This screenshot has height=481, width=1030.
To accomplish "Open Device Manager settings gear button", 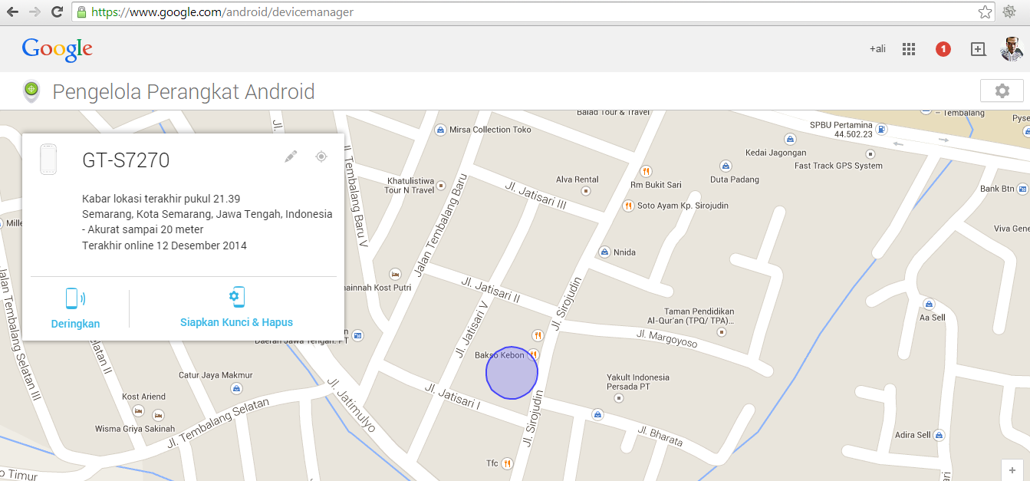I will 1002,91.
